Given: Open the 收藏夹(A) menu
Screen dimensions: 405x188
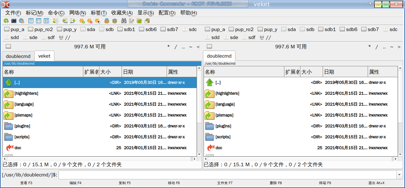Looking at the screenshot, I should coord(122,13).
